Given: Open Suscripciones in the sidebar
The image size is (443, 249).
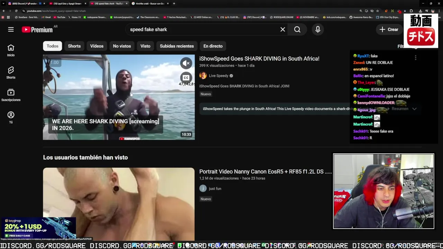Looking at the screenshot, I should click(11, 95).
